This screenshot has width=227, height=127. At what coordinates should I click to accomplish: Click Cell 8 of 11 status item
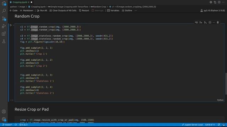click(210, 125)
